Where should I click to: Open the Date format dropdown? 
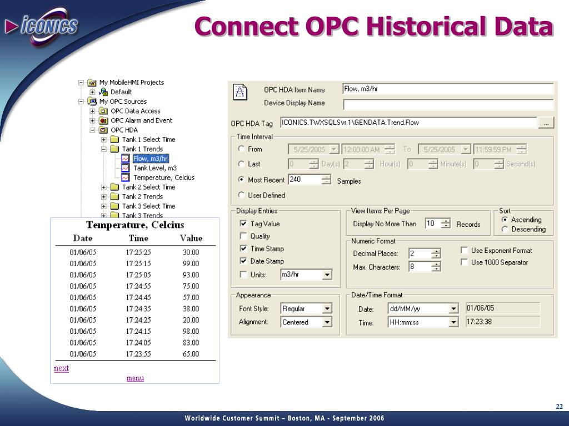(453, 308)
